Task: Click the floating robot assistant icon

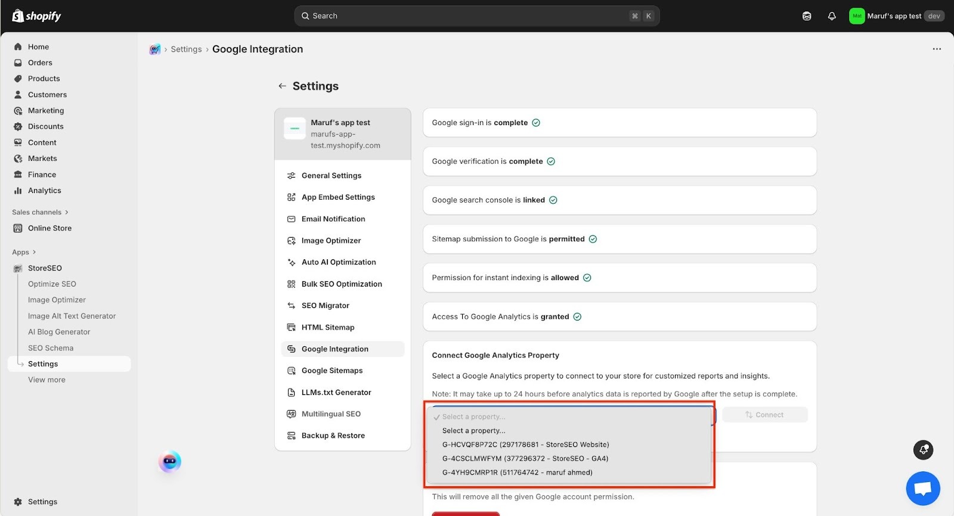Action: point(170,462)
